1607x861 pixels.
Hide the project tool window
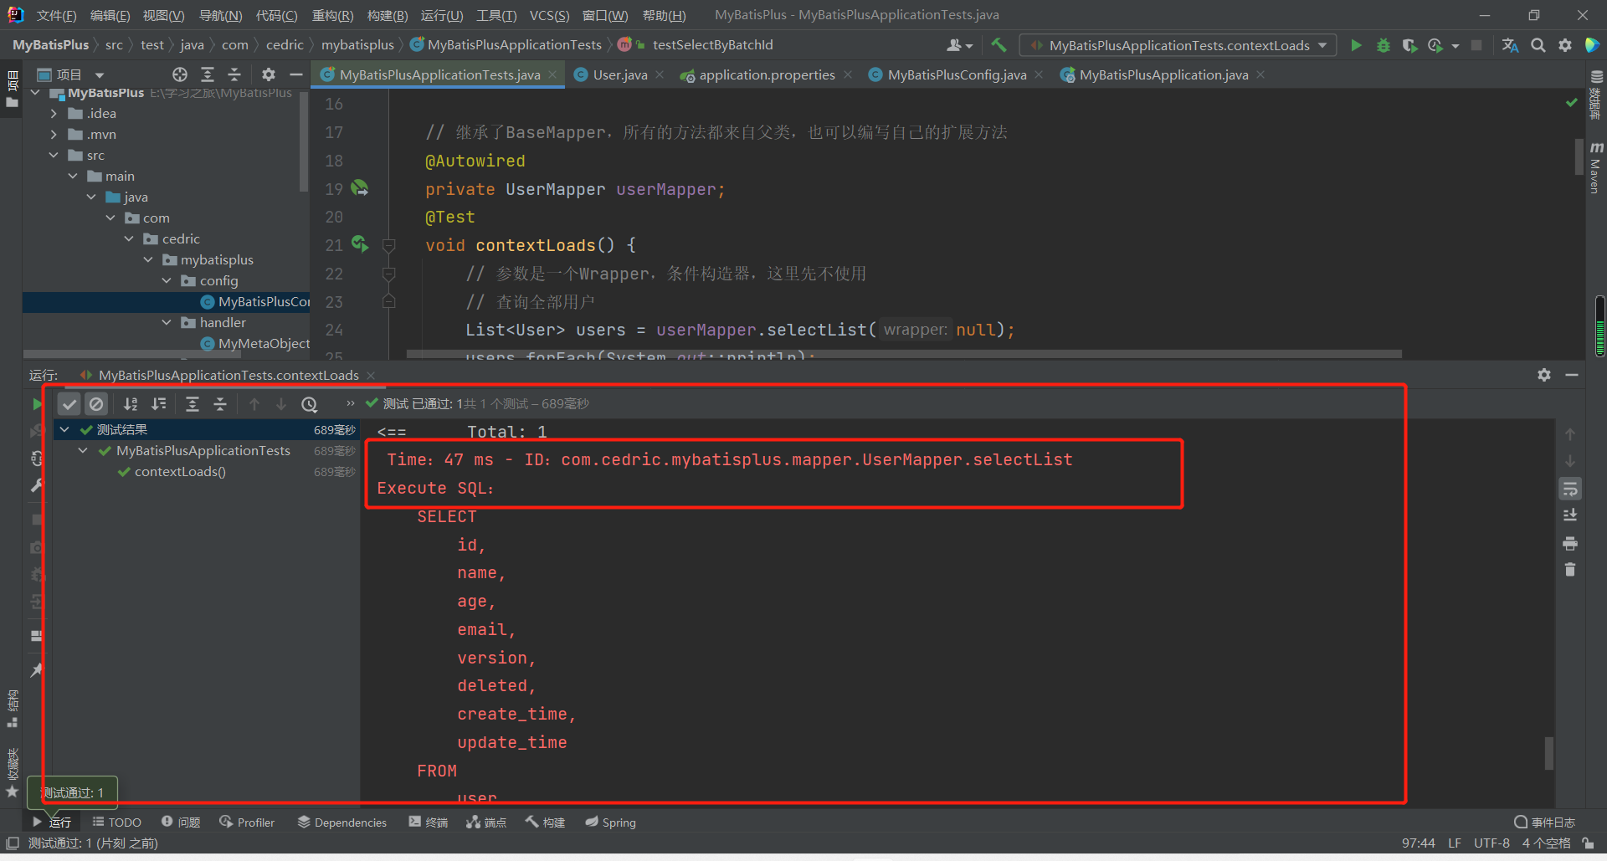(x=296, y=74)
